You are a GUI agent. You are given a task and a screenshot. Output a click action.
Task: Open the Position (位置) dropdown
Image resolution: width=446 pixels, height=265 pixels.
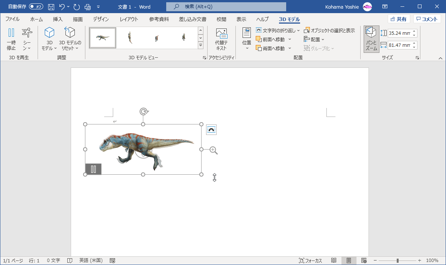point(247,39)
